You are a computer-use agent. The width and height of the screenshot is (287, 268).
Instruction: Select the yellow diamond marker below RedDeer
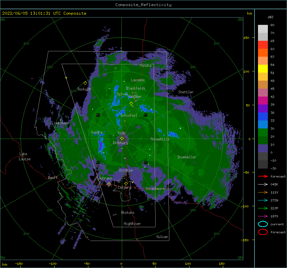click(131, 104)
